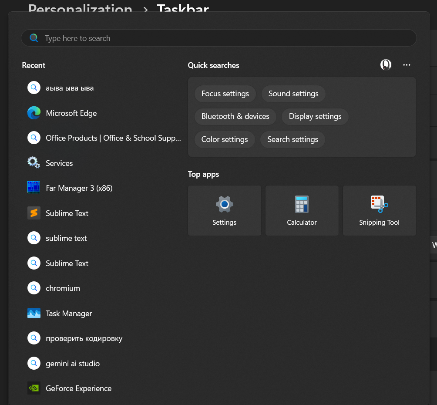Screen dimensions: 437x405
Task: Open the Settings tile under Top apps
Action: (x=224, y=211)
